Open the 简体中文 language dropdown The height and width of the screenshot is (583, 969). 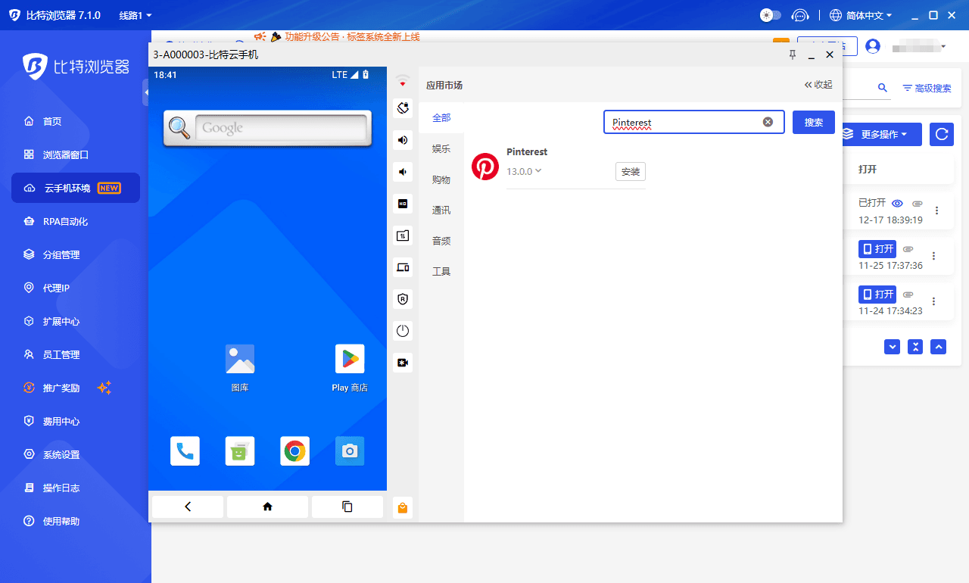(x=862, y=15)
